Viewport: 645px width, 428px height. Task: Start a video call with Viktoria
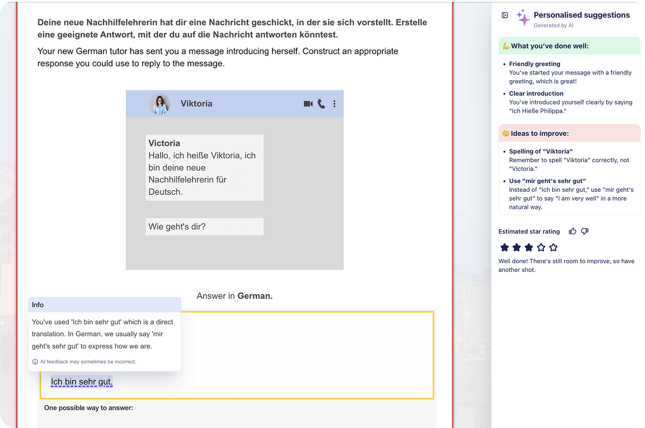(308, 104)
